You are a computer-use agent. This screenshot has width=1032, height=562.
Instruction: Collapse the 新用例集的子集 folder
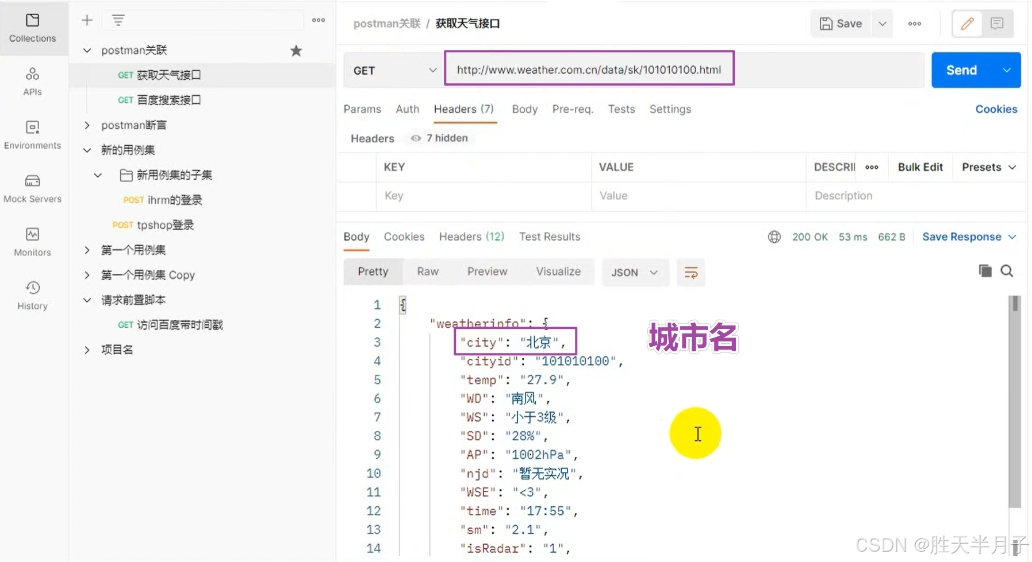tap(98, 175)
